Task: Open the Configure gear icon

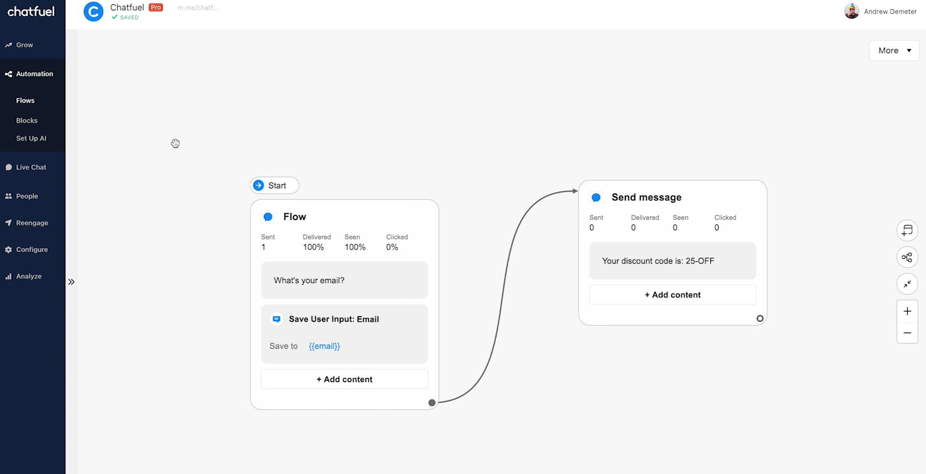Action: point(8,249)
